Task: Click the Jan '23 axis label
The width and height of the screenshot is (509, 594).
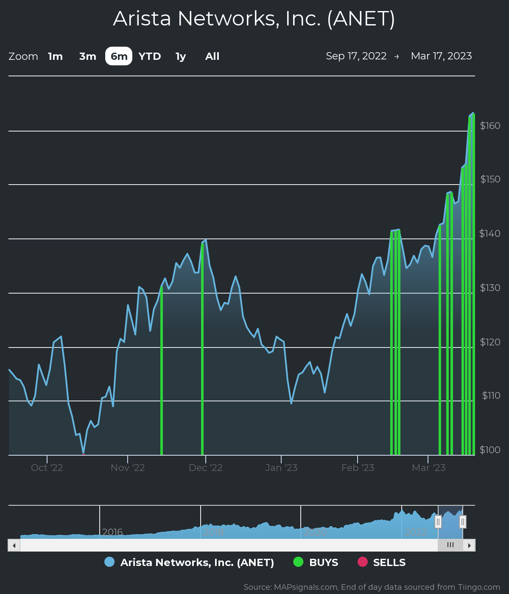Action: (281, 468)
